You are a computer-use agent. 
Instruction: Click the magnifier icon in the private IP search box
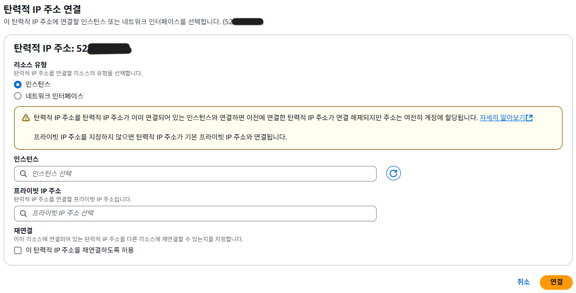point(23,213)
